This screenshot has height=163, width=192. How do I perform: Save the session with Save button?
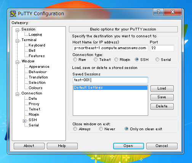click(162, 97)
